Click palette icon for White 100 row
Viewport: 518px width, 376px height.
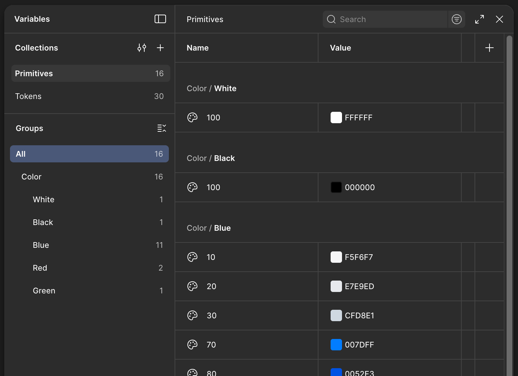[x=192, y=117]
